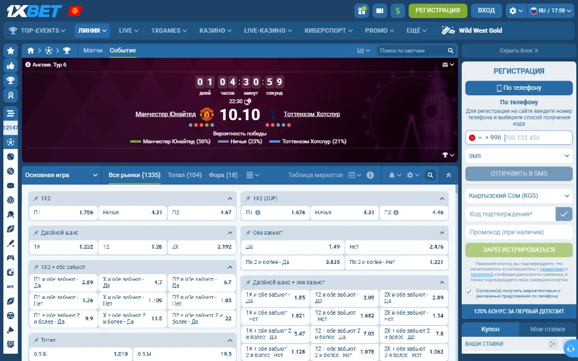This screenshot has height=361, width=578.
Task: Collapse all markets with double chevron
Action: [x=449, y=175]
